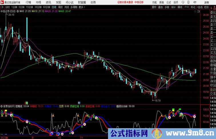Toggle the 画线 drawing tools button

click(180, 7)
